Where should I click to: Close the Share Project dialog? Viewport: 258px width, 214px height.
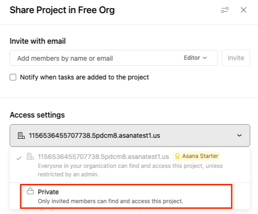click(x=243, y=10)
